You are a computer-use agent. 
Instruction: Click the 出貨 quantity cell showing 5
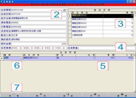pos(85,58)
